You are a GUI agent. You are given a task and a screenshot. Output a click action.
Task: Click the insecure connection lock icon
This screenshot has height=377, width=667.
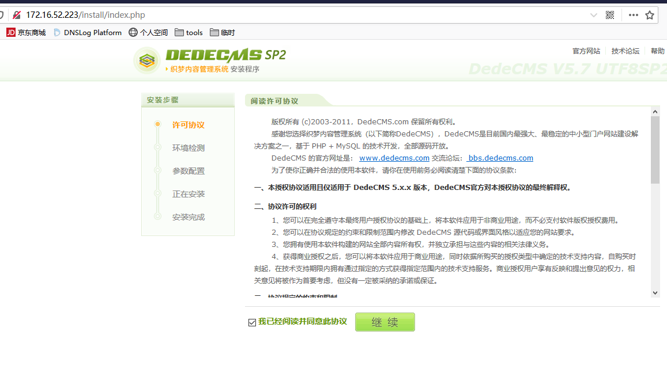pos(17,15)
